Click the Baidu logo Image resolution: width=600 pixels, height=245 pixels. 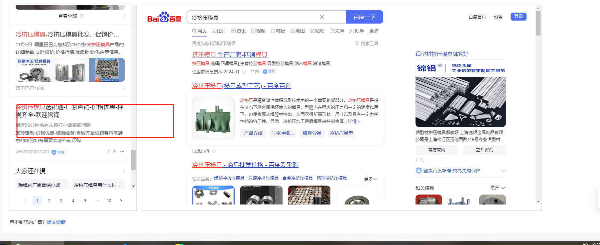click(164, 17)
